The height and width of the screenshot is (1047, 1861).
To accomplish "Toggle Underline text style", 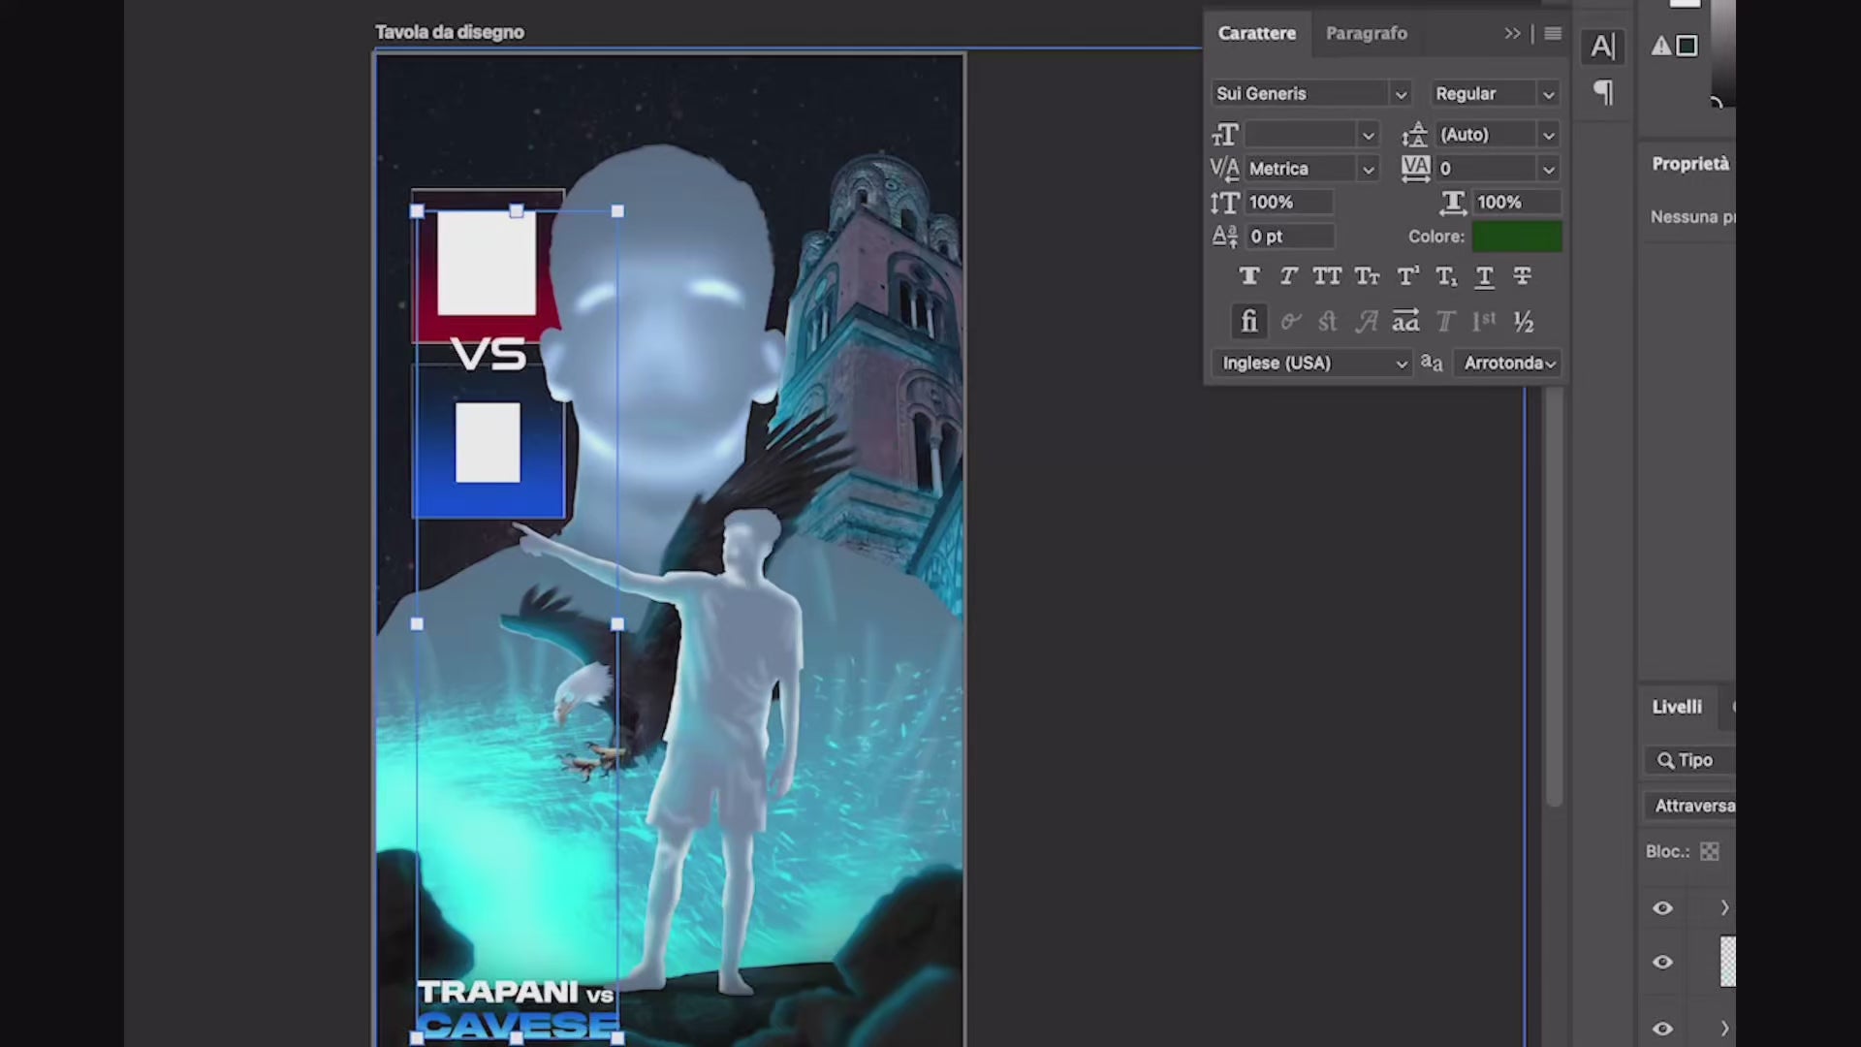I will coord(1484,277).
